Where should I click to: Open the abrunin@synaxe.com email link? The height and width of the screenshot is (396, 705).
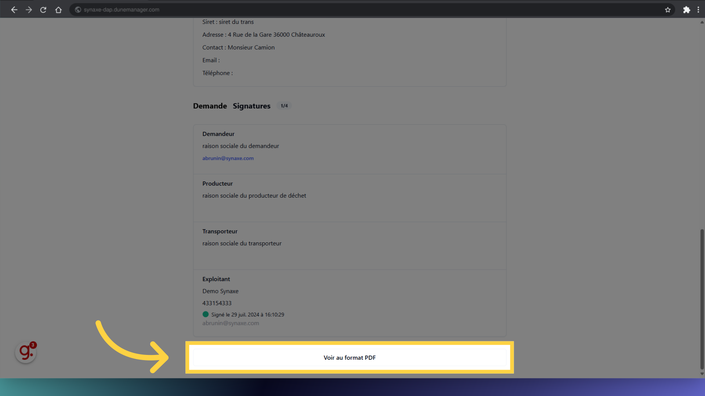(x=228, y=158)
